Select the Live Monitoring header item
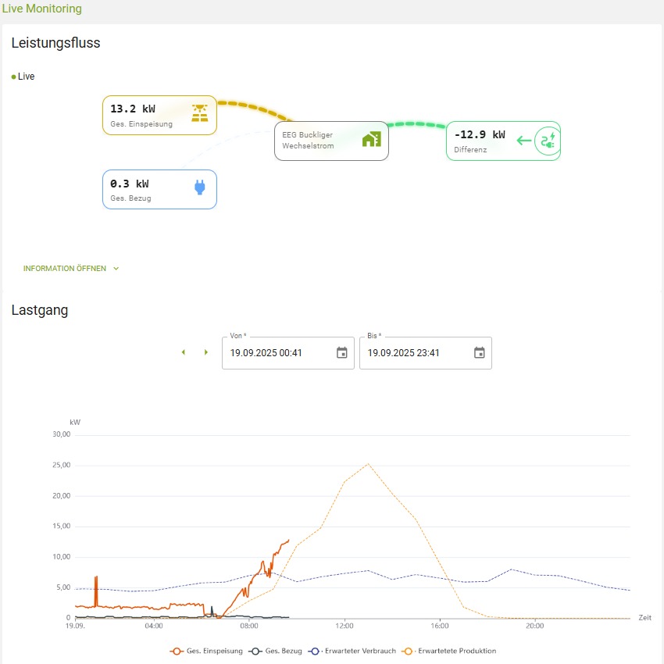The height and width of the screenshot is (664, 664). click(x=43, y=9)
